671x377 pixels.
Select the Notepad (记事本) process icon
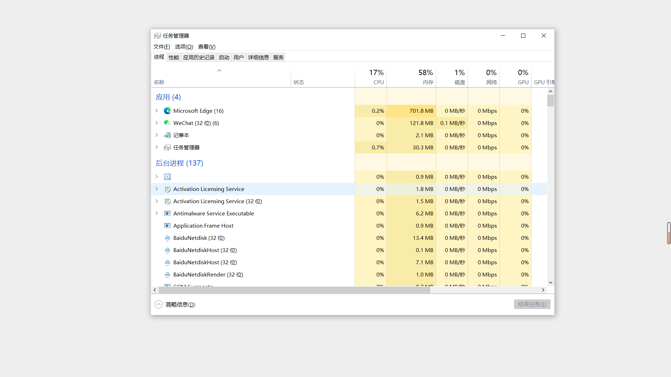pos(167,135)
